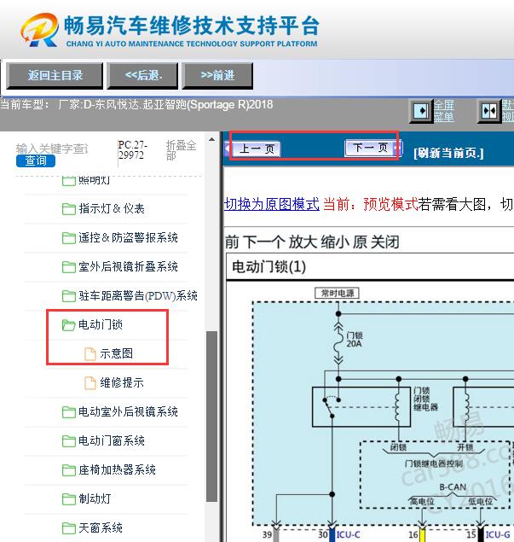
Task: Expand the 电动室外后视镜系统 folder
Action: [x=128, y=411]
